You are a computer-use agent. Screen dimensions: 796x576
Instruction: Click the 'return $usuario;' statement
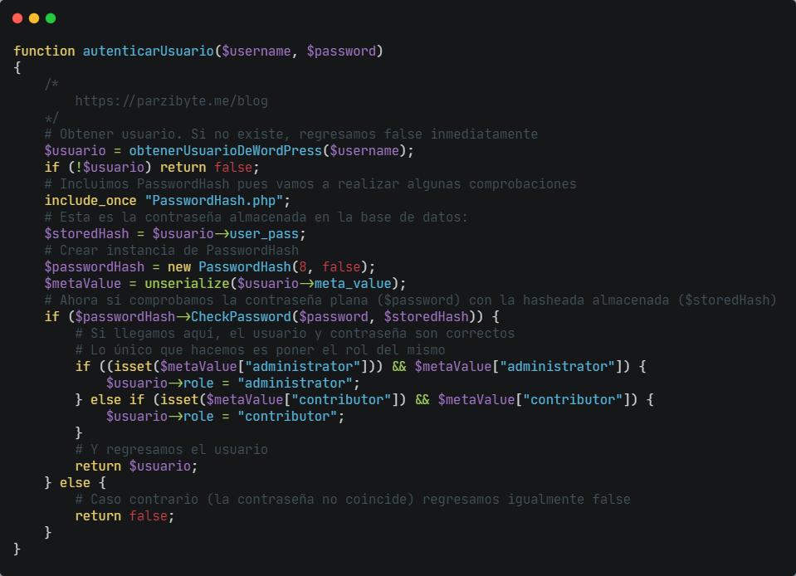137,466
